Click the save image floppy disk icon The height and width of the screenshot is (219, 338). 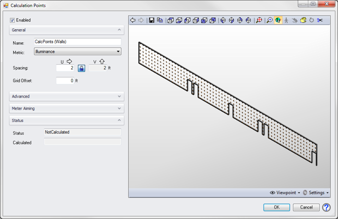click(x=151, y=20)
